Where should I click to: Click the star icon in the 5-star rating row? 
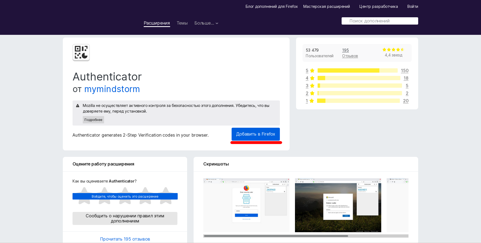[x=312, y=70]
